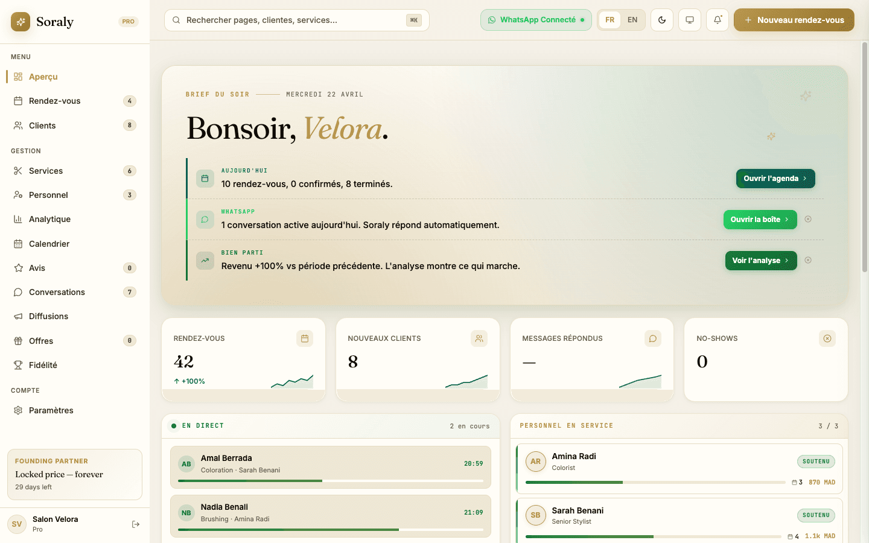Dismiss the Bien Parti brief row
The height and width of the screenshot is (543, 869).
[808, 260]
